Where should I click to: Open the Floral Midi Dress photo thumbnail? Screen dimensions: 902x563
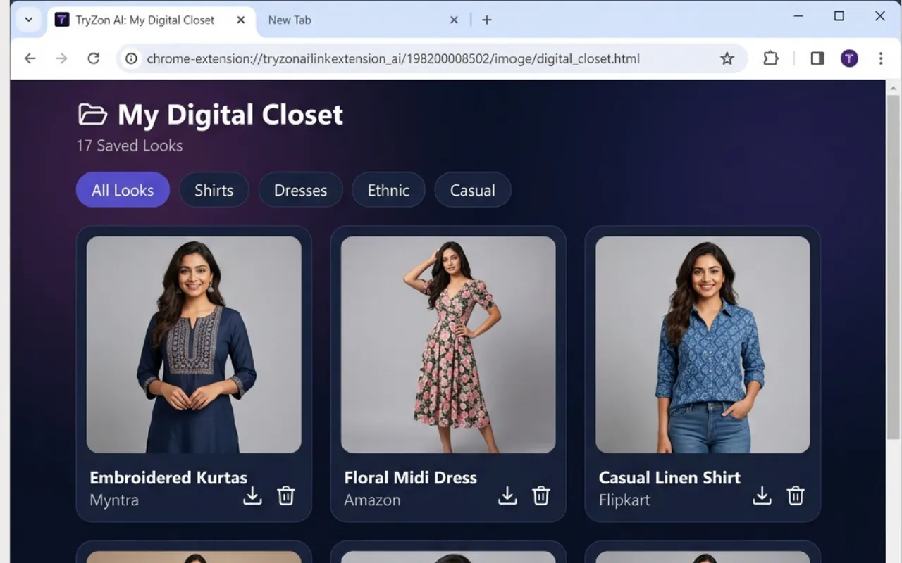click(448, 345)
